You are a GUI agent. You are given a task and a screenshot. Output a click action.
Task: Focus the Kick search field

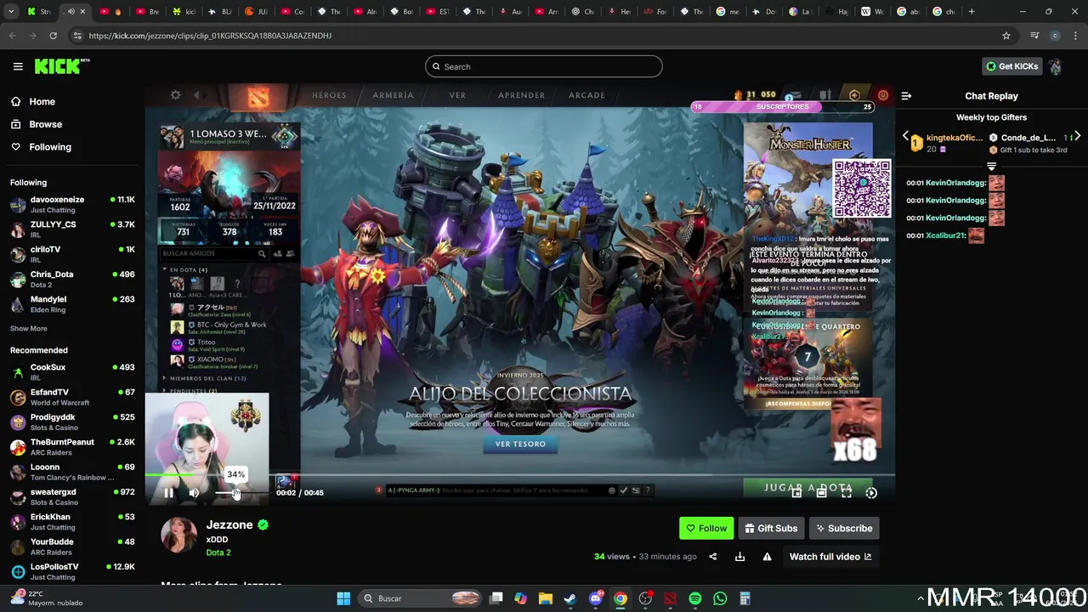544,66
